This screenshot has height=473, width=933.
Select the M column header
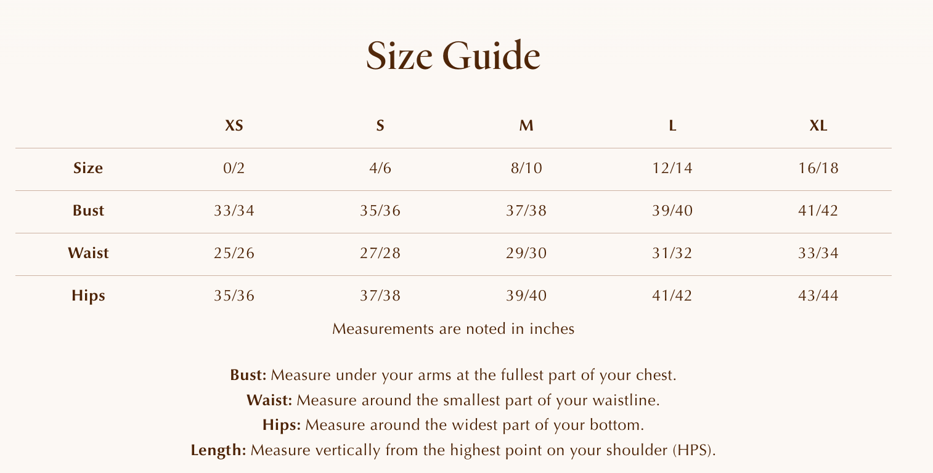pos(526,126)
